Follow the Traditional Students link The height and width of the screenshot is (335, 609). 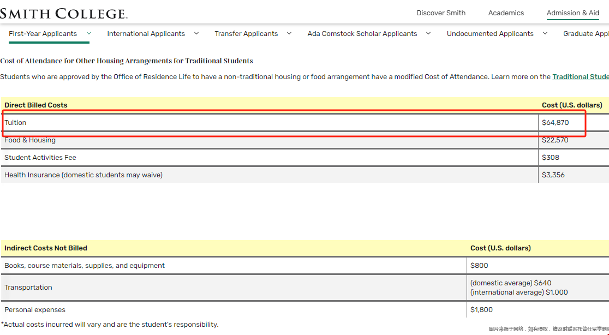pyautogui.click(x=581, y=77)
